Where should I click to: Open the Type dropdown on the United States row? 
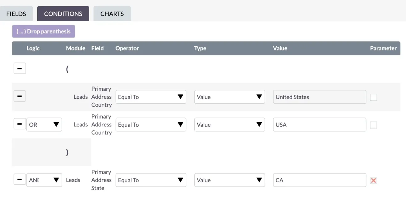tap(229, 97)
